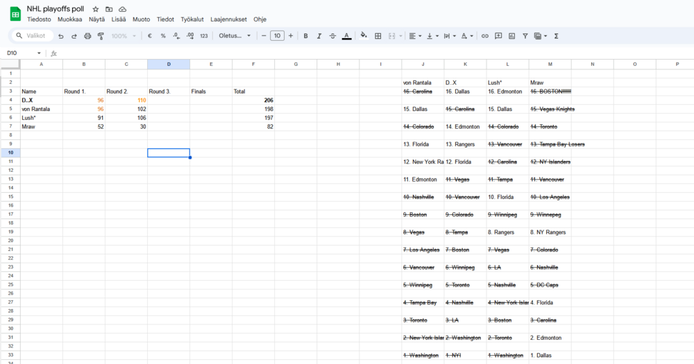Select cell '2. Edmonton'
The image size is (694, 364).
(x=550, y=338)
